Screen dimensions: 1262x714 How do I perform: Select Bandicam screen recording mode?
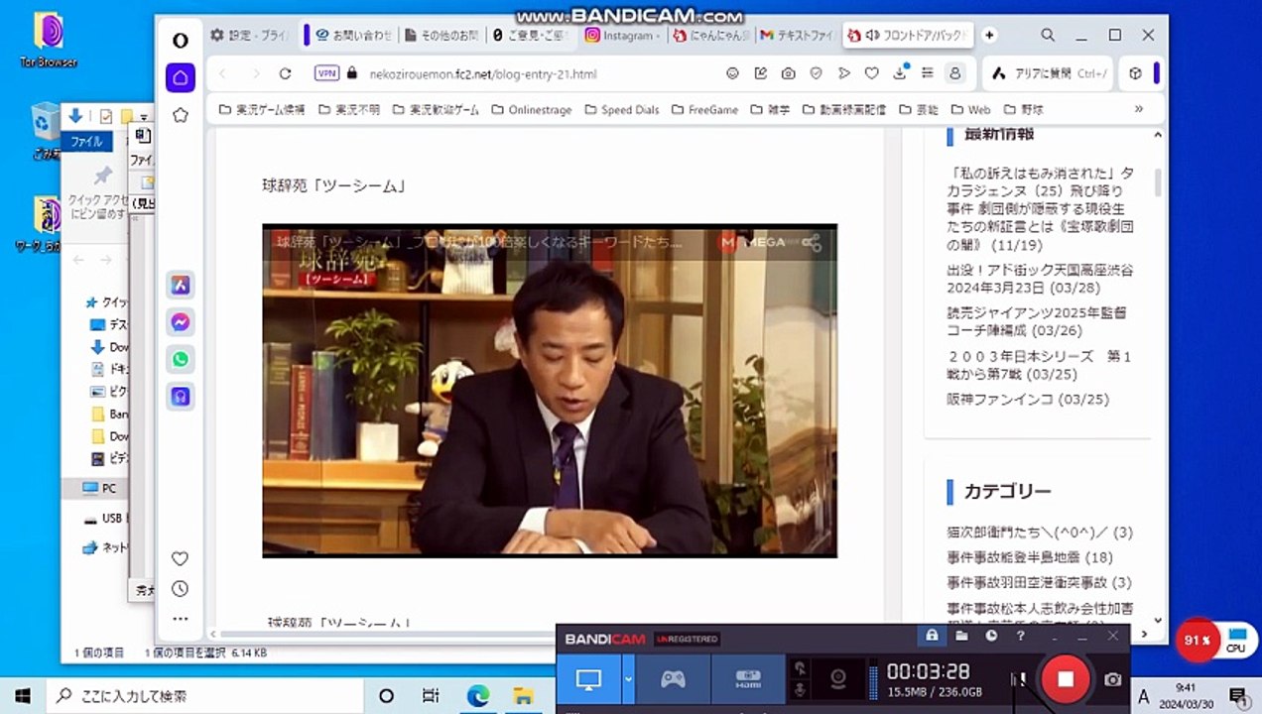588,679
